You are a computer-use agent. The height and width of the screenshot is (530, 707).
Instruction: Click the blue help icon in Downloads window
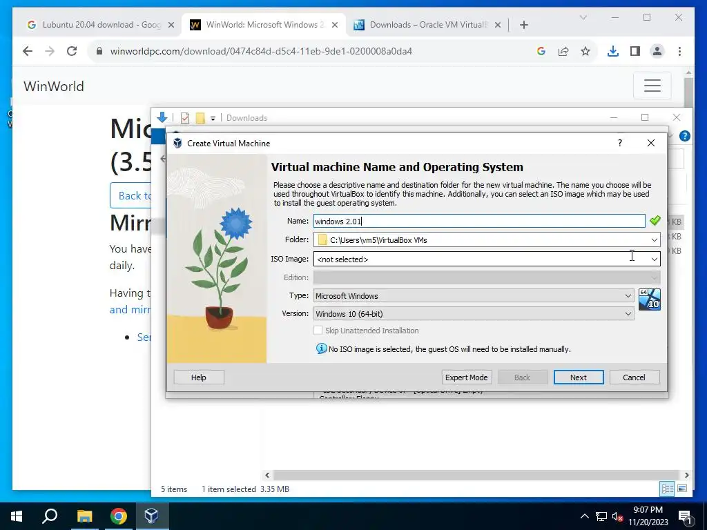tap(684, 136)
